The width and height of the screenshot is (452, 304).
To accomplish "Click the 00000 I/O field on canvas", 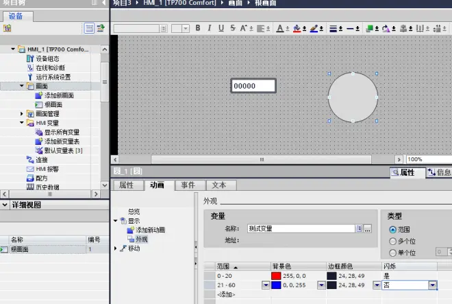I will point(253,86).
